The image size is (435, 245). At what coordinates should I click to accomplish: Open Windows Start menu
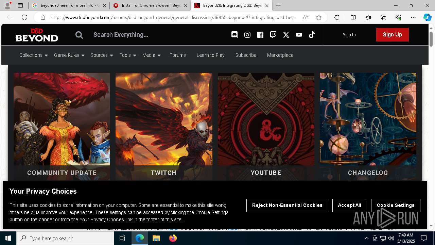[8, 238]
